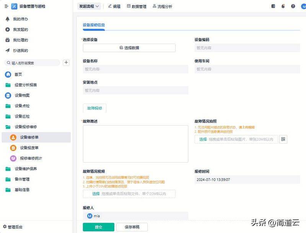Open notifications bell icon in top bar
The width and height of the screenshot is (306, 233).
(283, 6)
